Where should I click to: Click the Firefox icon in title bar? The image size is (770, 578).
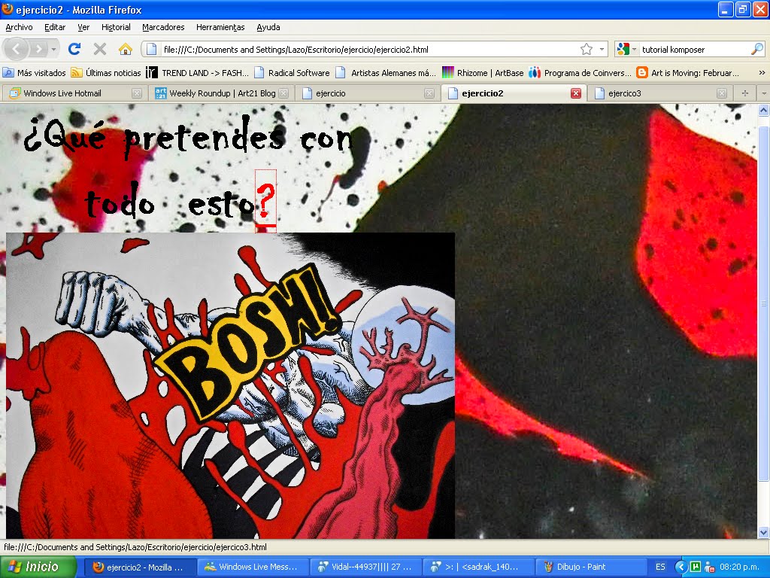8,9
